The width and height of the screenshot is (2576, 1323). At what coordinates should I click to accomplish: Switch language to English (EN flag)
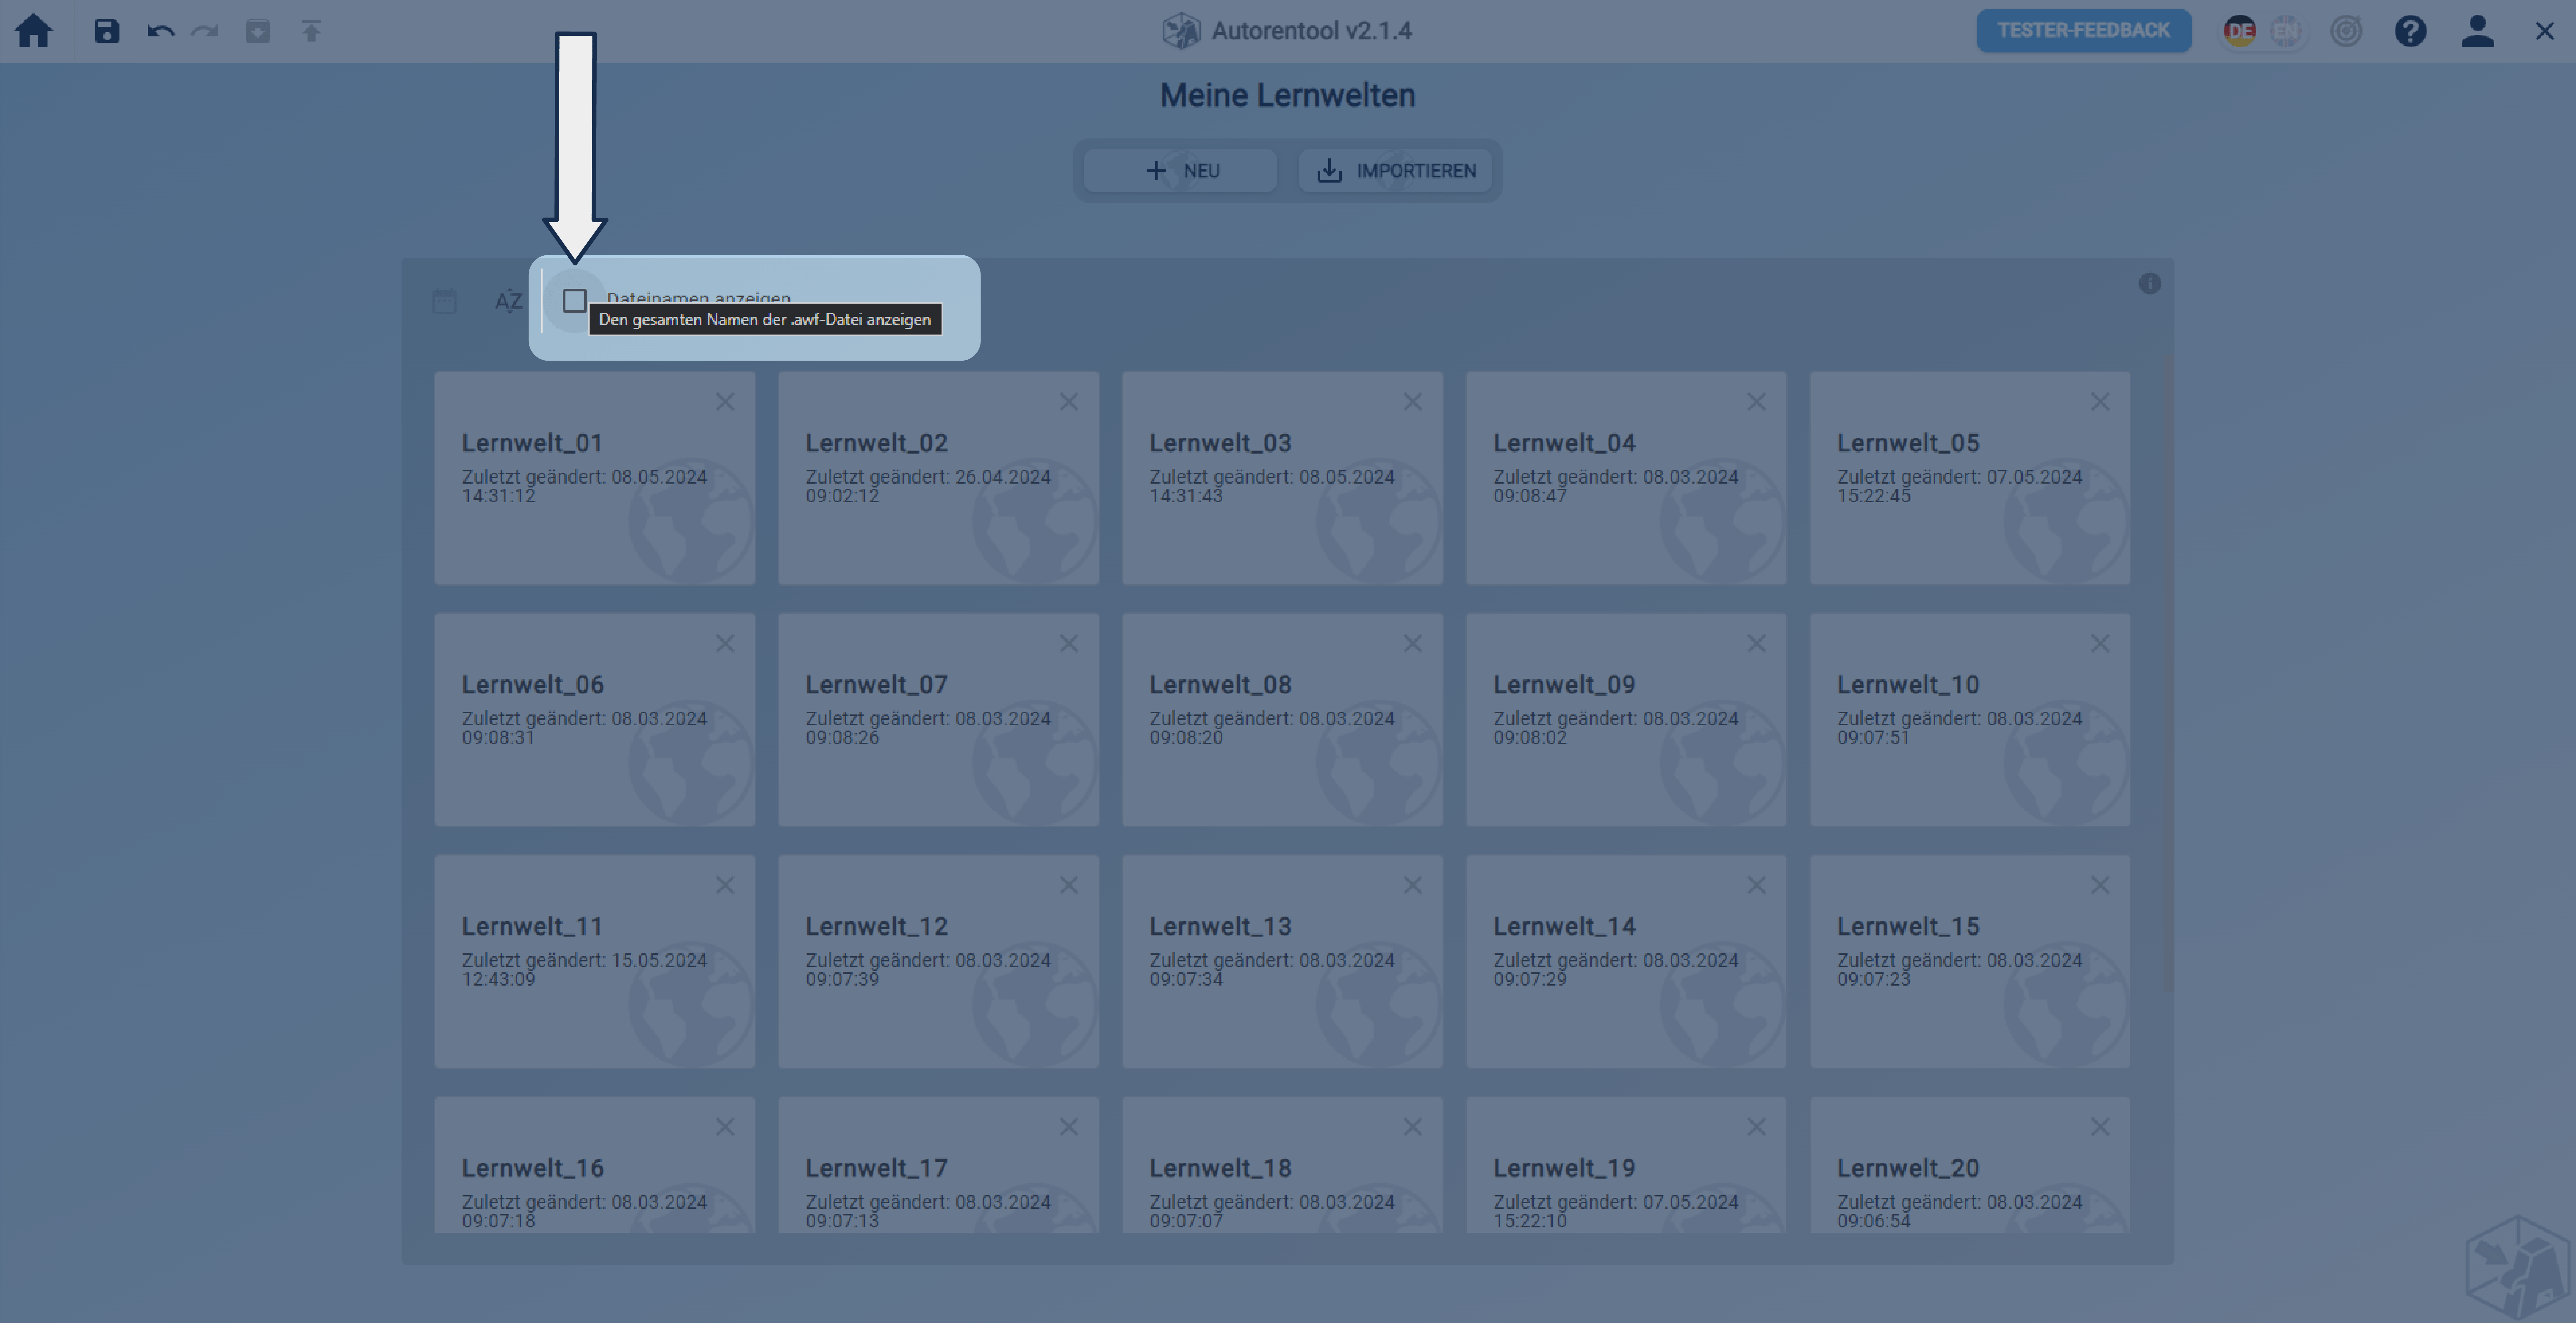pos(2286,31)
